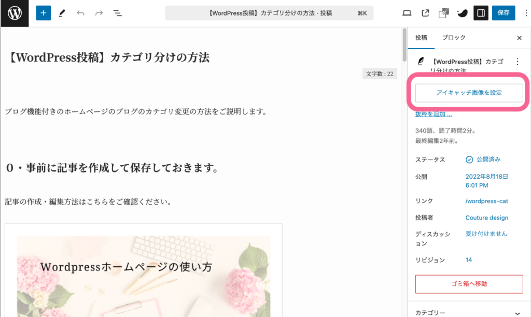This screenshot has width=531, height=317.
Task: Click publish date 2022年8月18日
Action: point(486,181)
